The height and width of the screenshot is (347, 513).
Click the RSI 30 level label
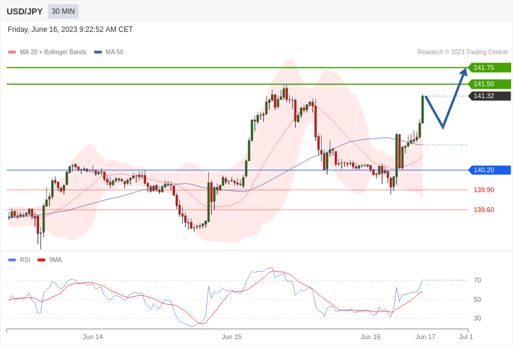(477, 318)
